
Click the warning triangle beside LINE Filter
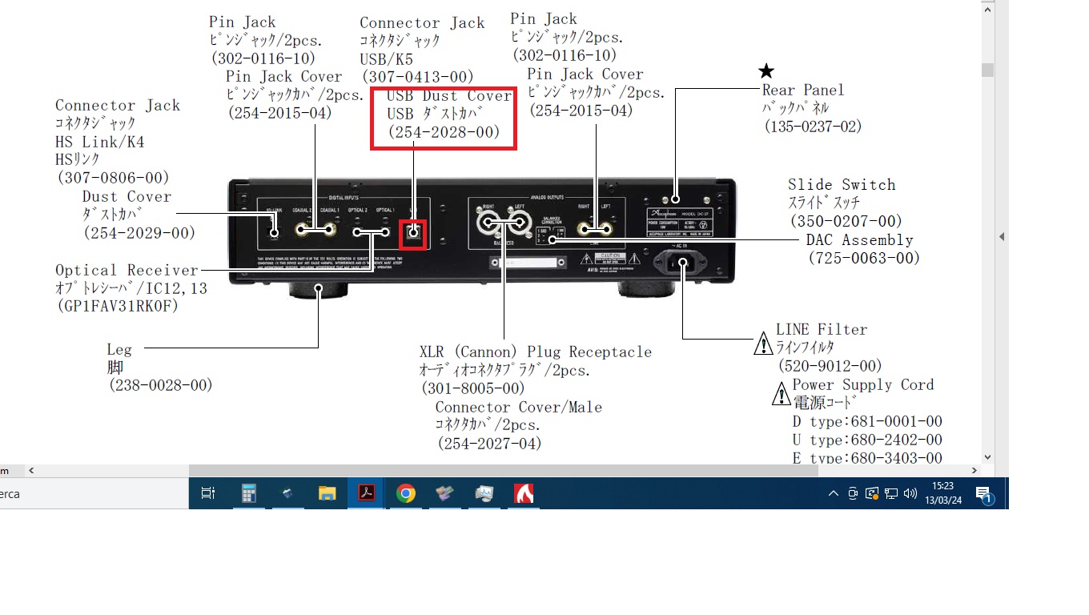763,345
